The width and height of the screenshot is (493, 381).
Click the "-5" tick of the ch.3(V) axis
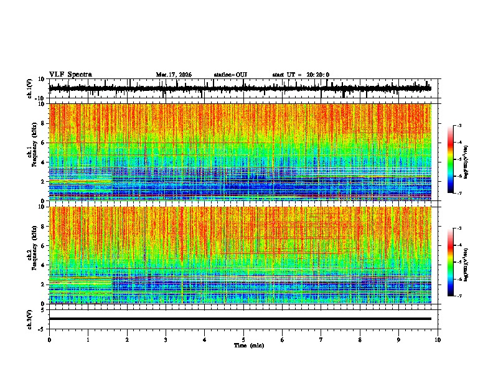point(42,329)
